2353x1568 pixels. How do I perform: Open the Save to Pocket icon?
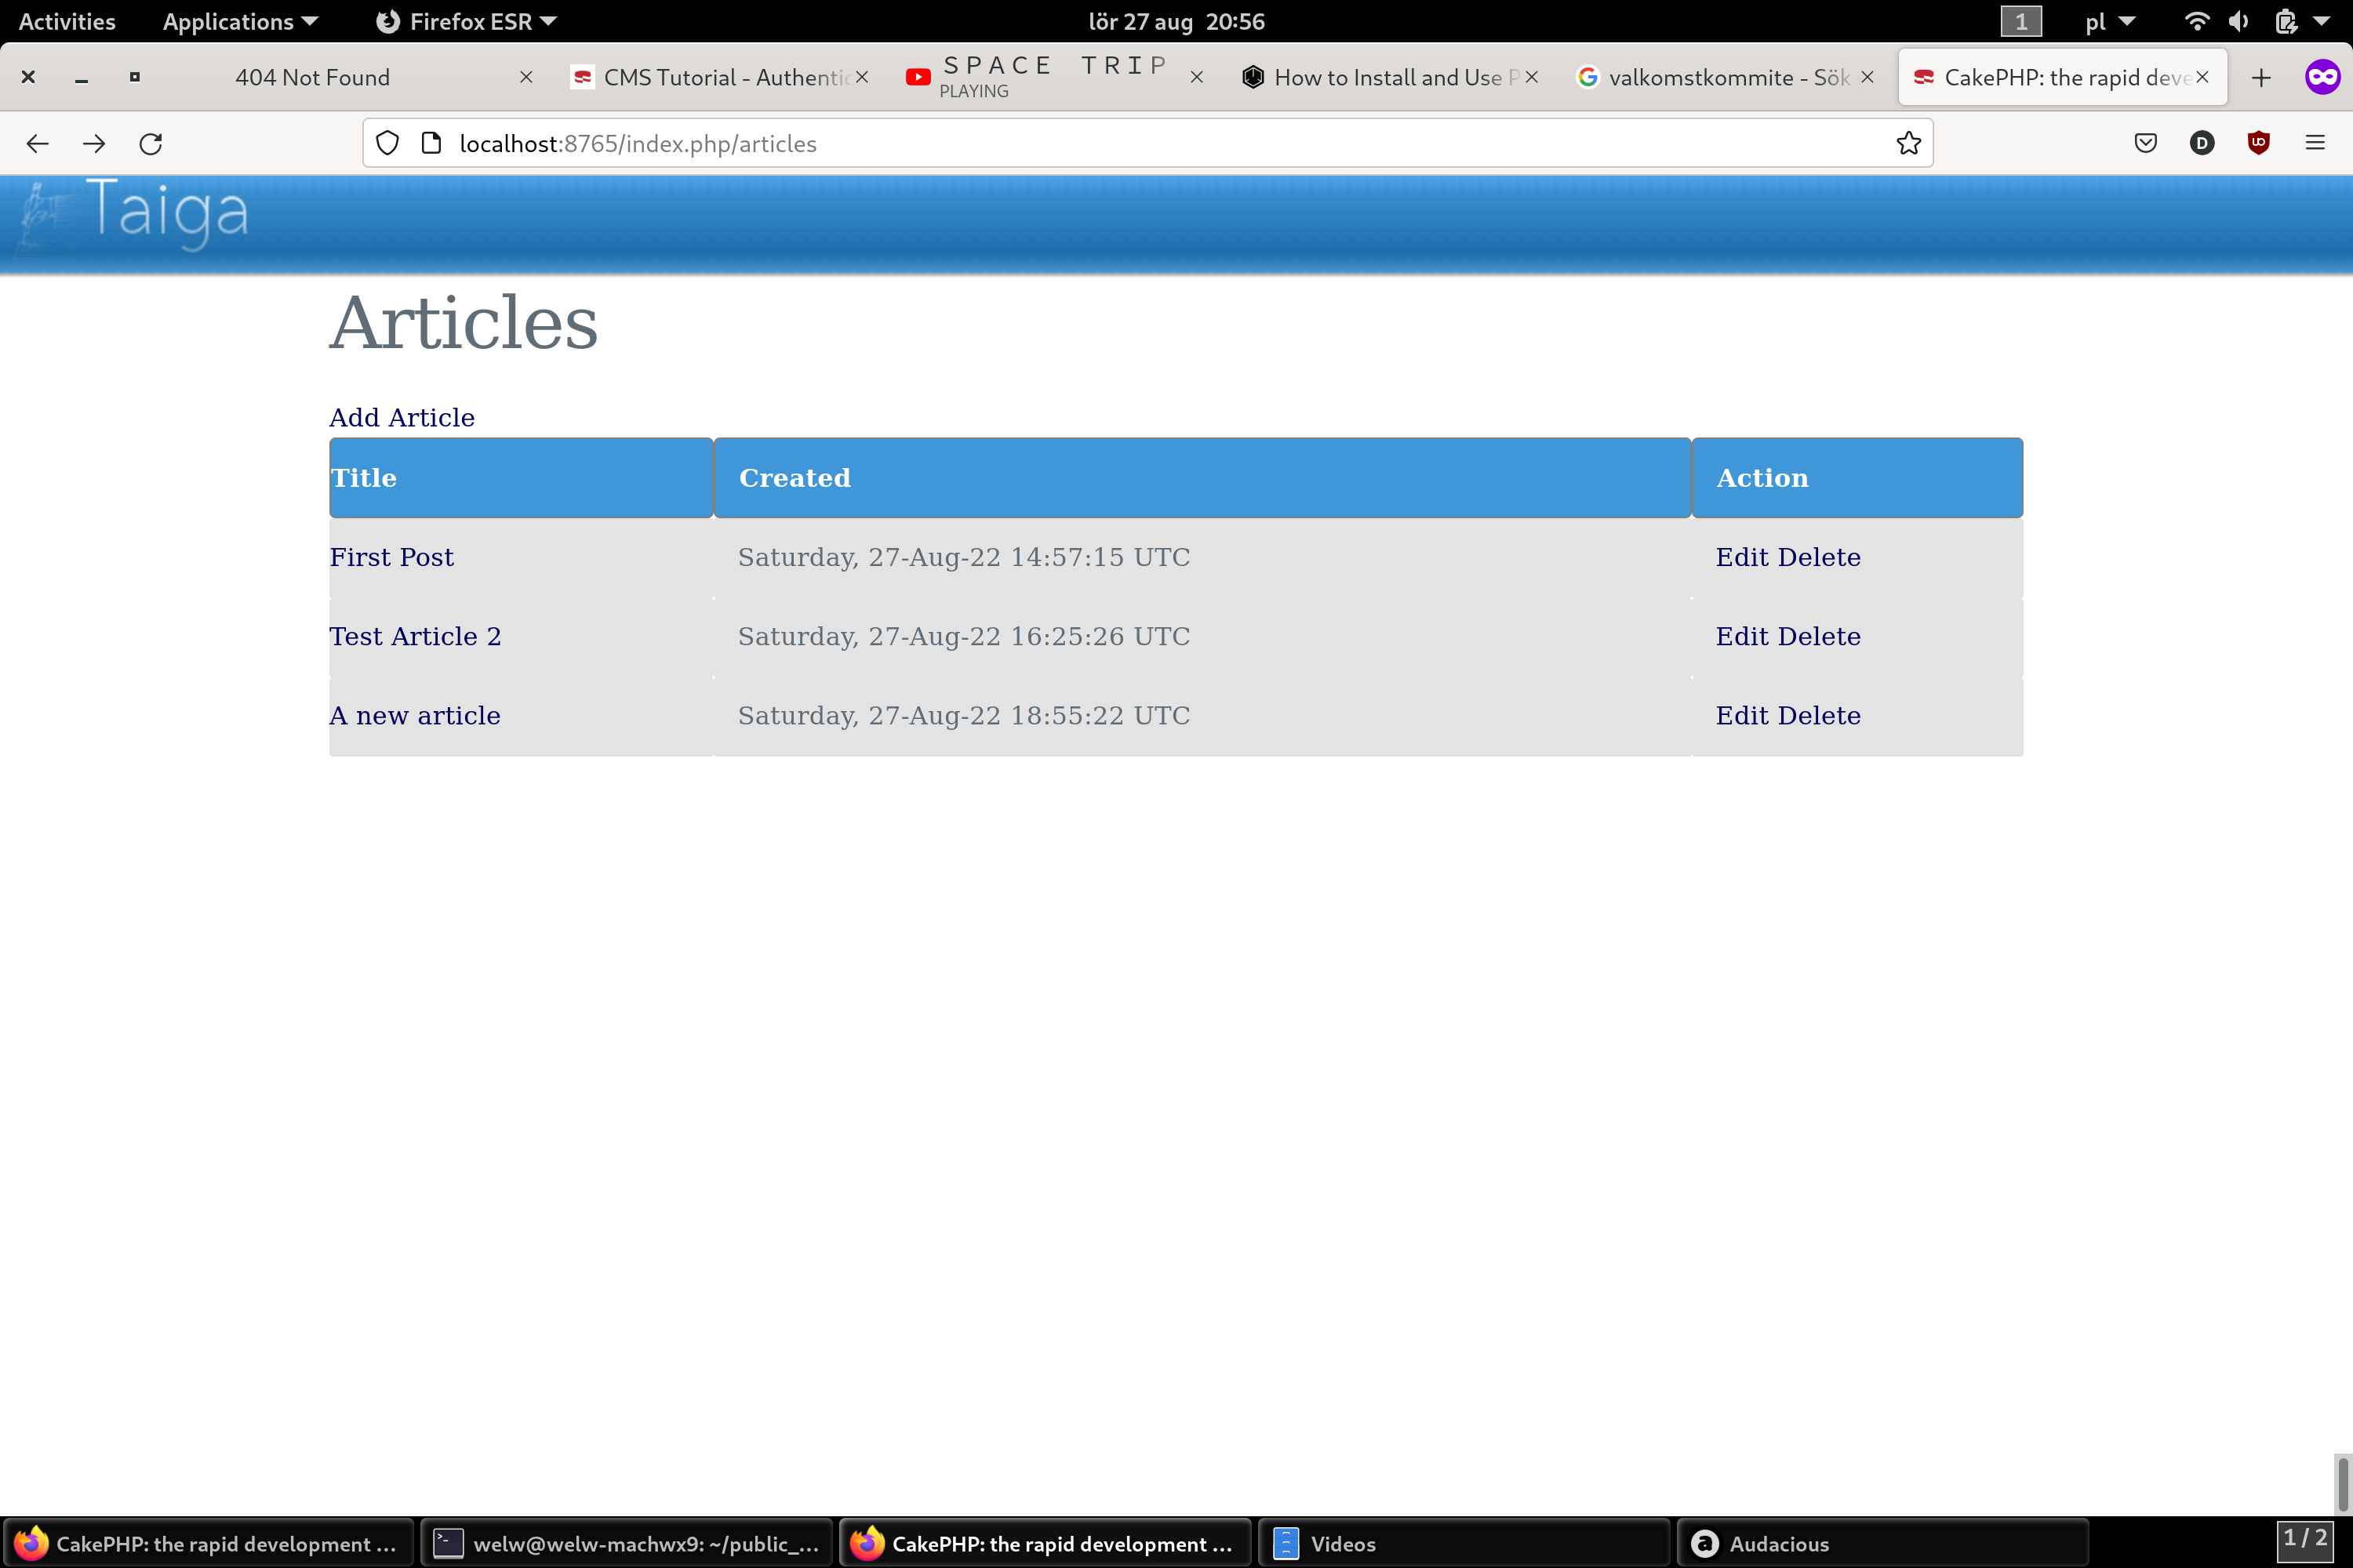pos(2145,144)
